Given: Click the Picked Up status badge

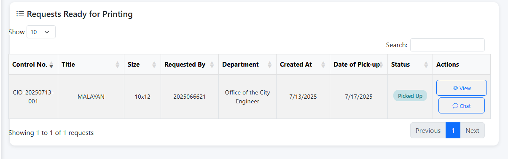Looking at the screenshot, I should tap(410, 96).
